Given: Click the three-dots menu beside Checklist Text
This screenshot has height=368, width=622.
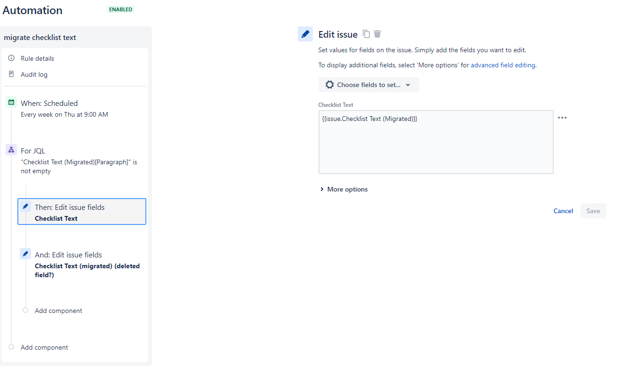Looking at the screenshot, I should (x=562, y=118).
